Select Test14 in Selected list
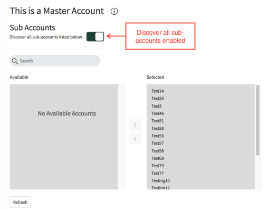Screen dimensions: 268x210 pos(158,91)
